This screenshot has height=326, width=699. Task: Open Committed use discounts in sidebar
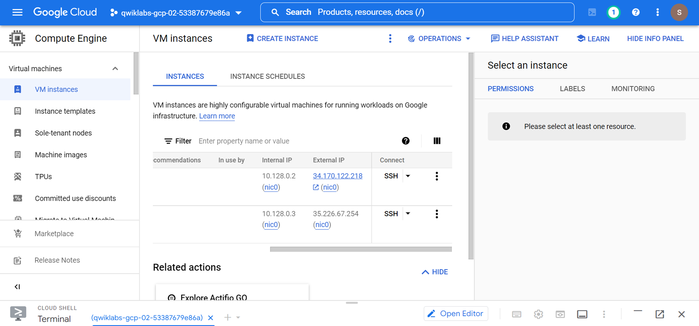(65, 198)
